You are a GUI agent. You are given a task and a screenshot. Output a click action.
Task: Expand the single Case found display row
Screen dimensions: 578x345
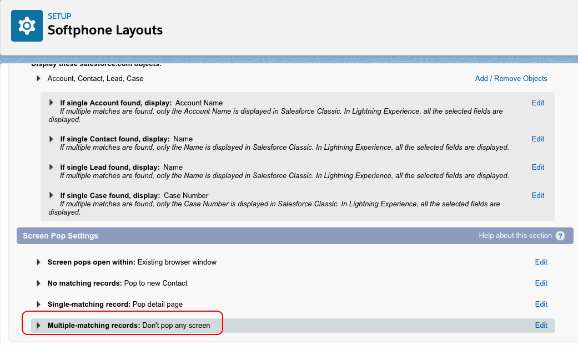click(51, 195)
